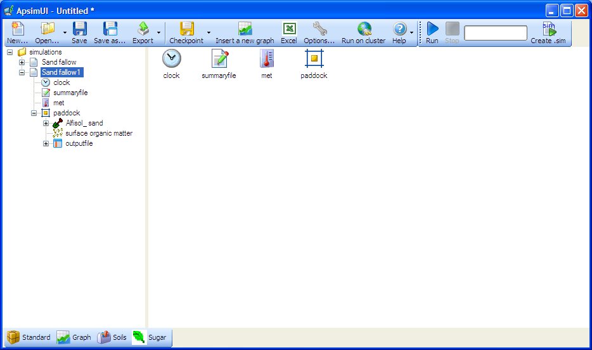Select Alfisol_ sand soil node

[x=84, y=123]
